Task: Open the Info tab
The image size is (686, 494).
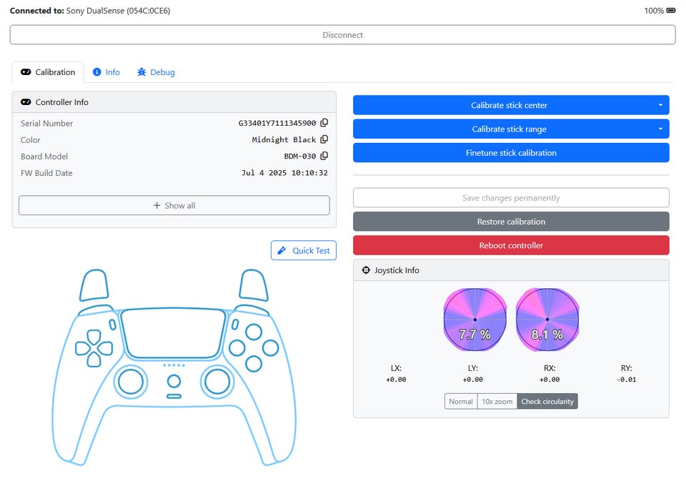Action: tap(106, 72)
